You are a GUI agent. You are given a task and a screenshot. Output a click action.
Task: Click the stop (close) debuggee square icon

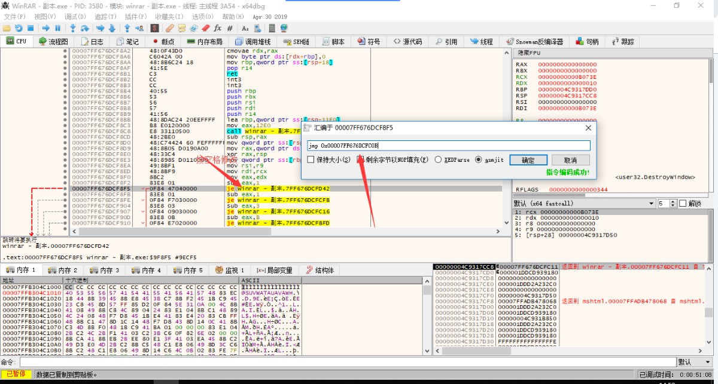(30, 28)
